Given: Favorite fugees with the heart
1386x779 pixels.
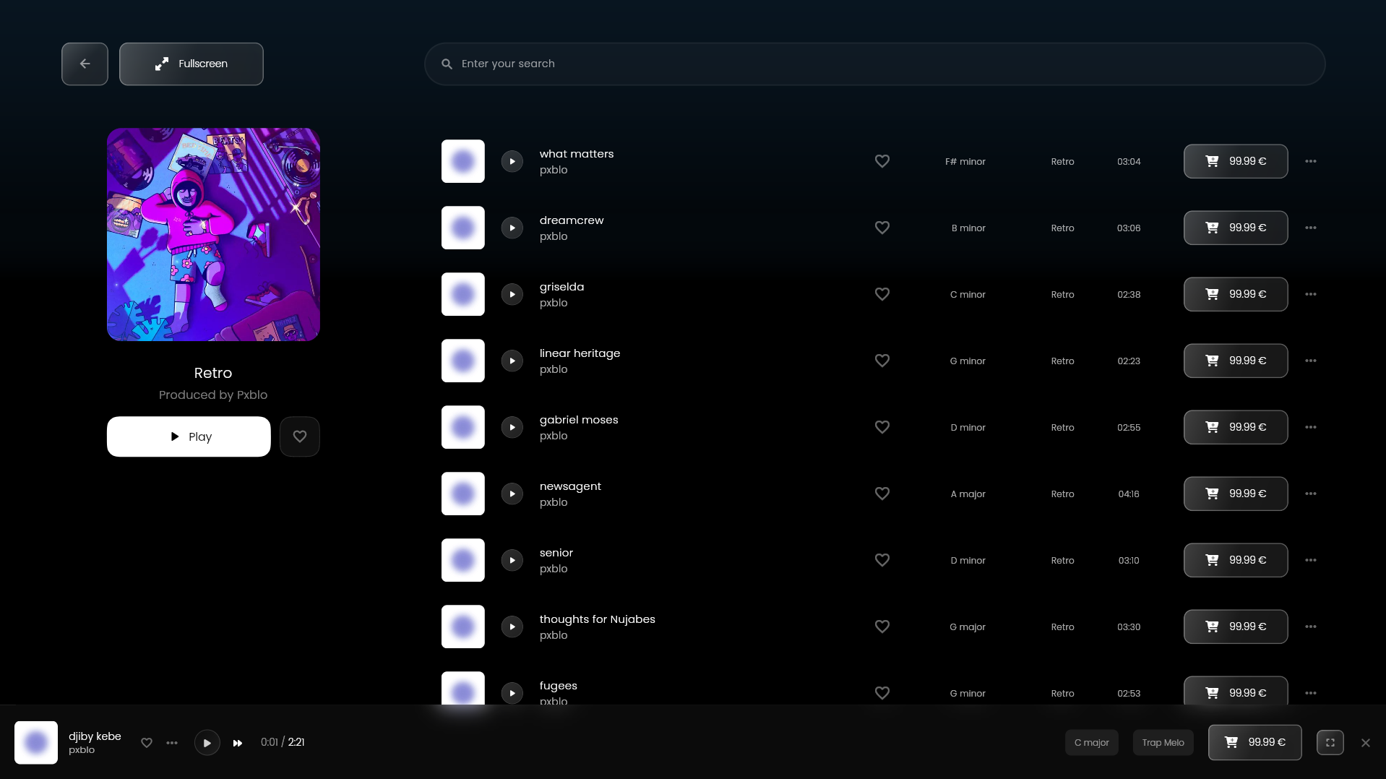Looking at the screenshot, I should pyautogui.click(x=882, y=693).
